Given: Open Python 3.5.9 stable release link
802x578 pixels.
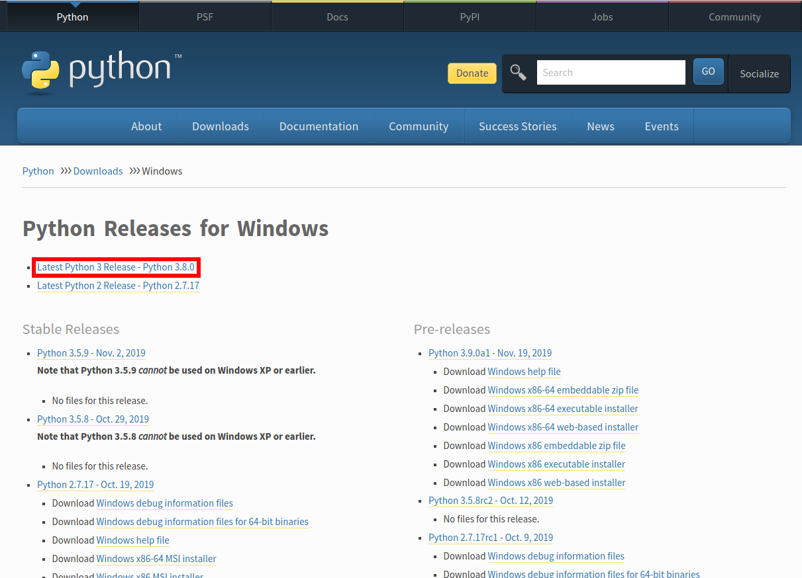Looking at the screenshot, I should coord(91,353).
